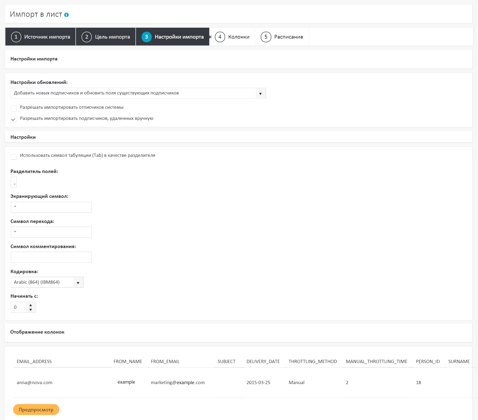Click the info icon beside Импорт в лист

66,15
